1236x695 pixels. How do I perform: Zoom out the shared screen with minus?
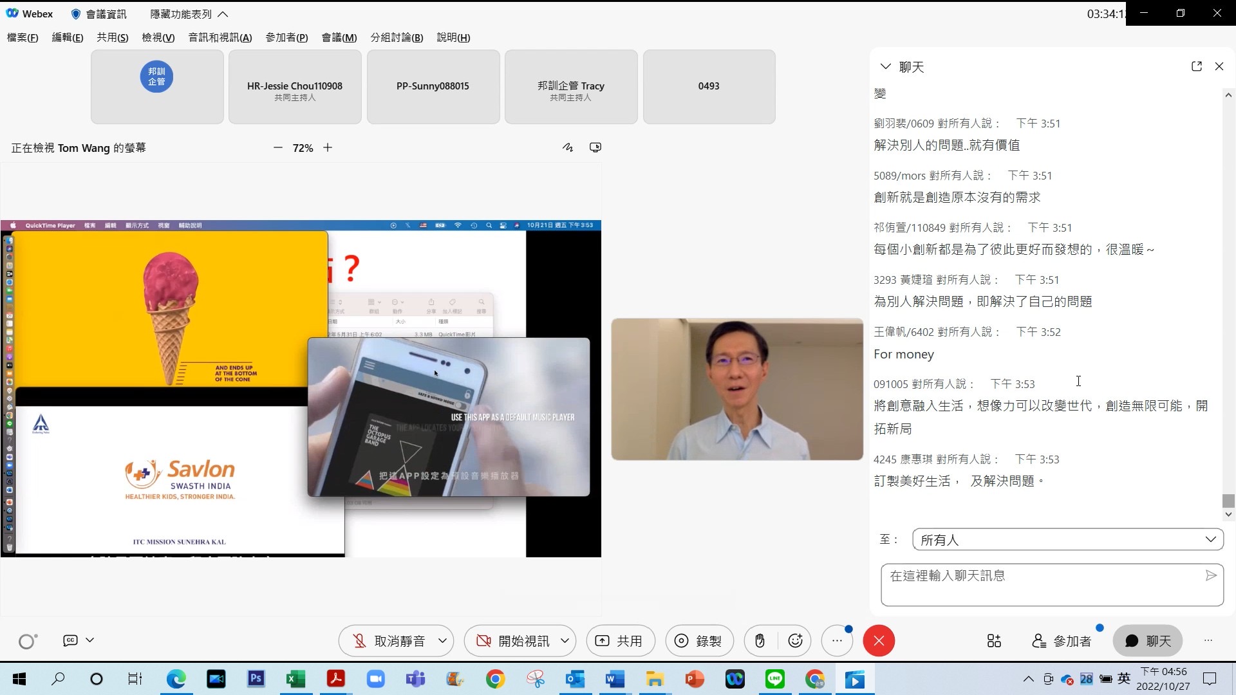(x=277, y=147)
